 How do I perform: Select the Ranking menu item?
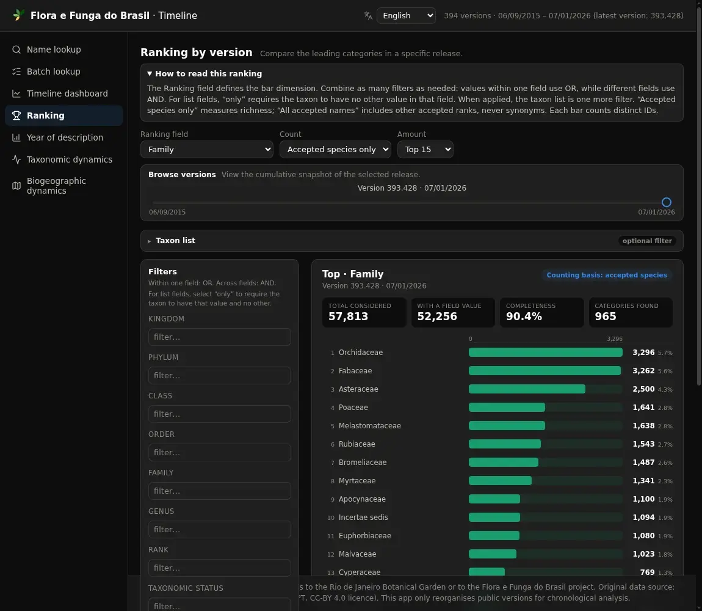[x=63, y=115]
